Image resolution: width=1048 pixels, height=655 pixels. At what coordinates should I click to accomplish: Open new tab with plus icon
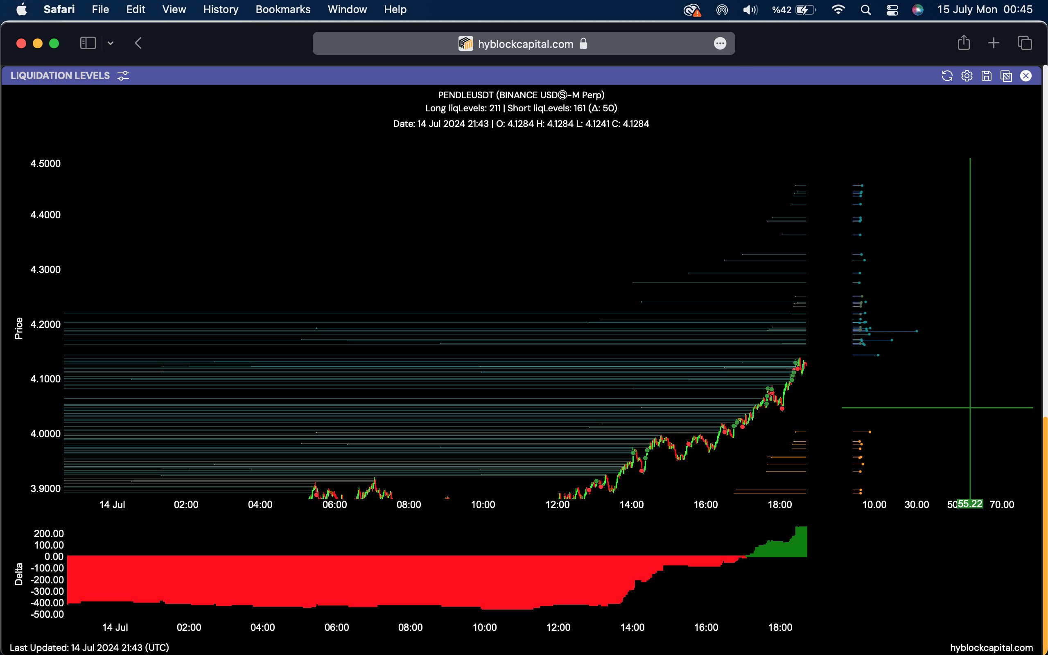click(994, 43)
